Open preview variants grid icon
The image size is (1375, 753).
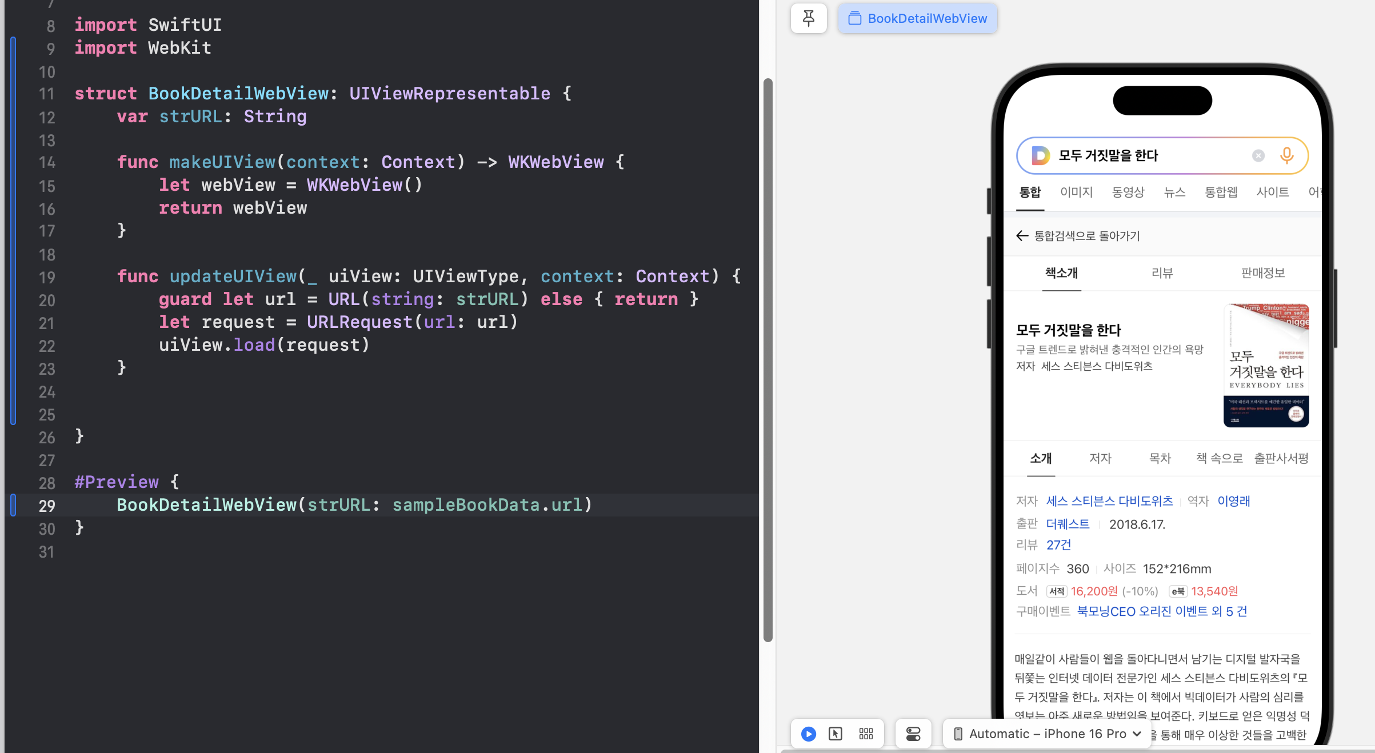[866, 734]
